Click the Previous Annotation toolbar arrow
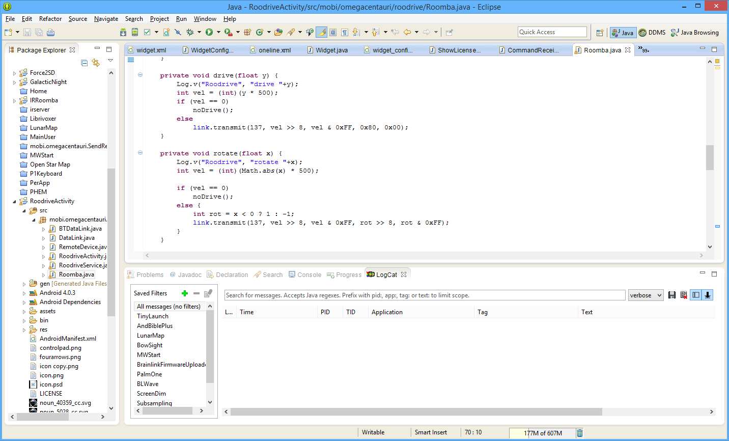 (x=376, y=32)
